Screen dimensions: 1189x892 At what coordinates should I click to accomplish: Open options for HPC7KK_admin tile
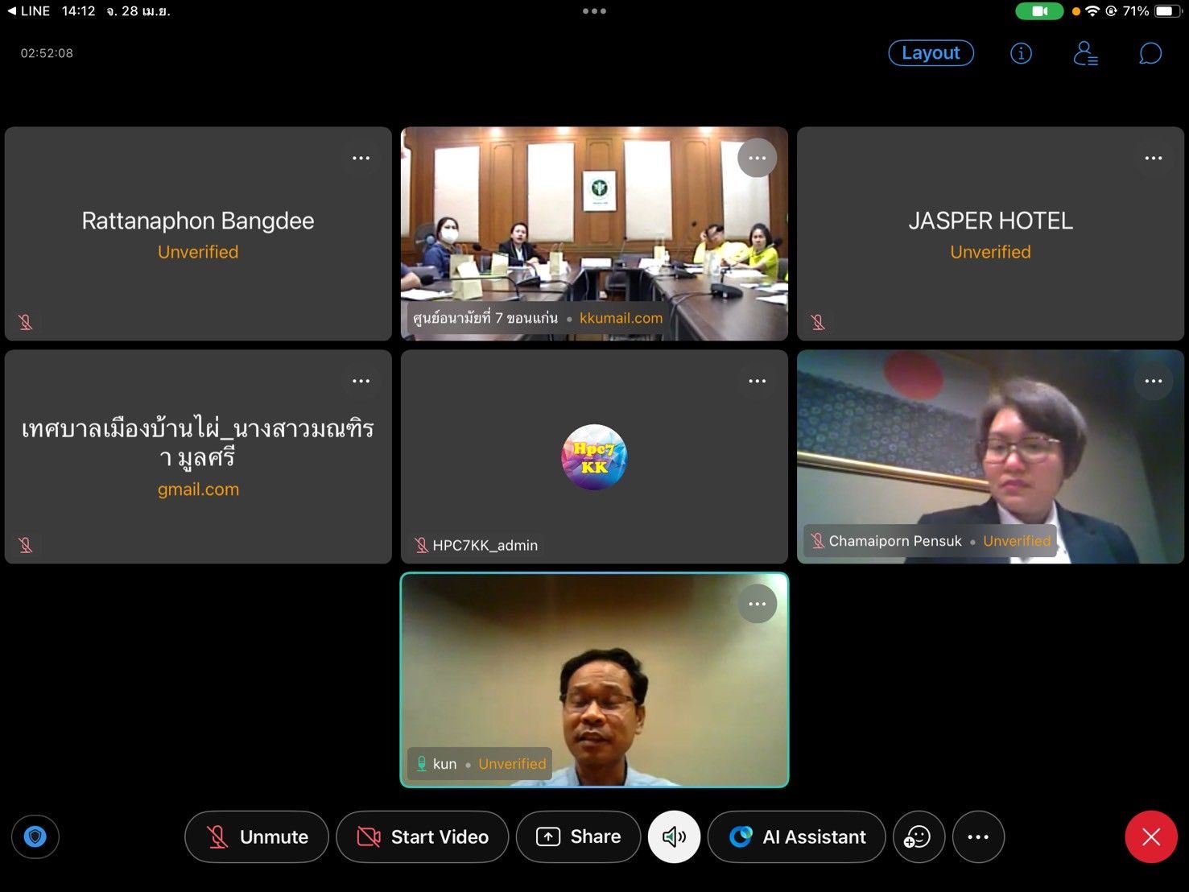click(758, 381)
